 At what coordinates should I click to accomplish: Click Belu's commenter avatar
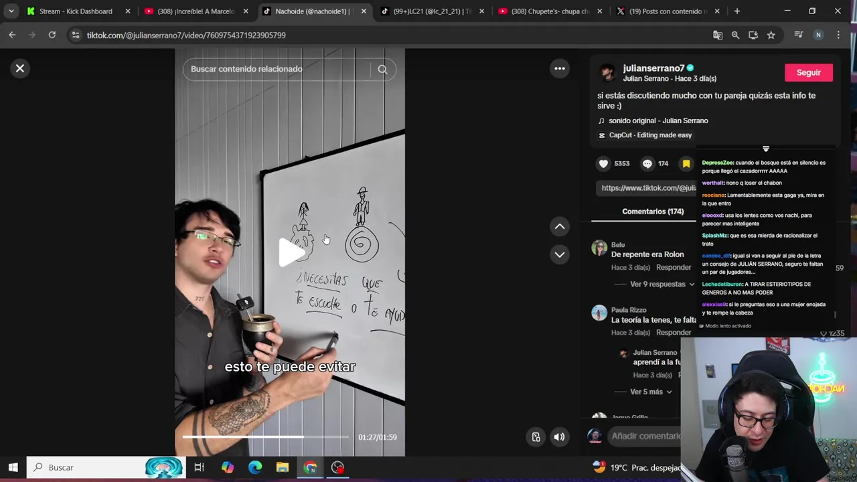tap(599, 248)
